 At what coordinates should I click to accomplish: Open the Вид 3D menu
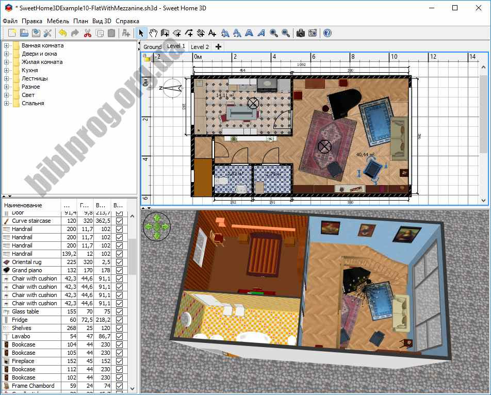point(102,21)
